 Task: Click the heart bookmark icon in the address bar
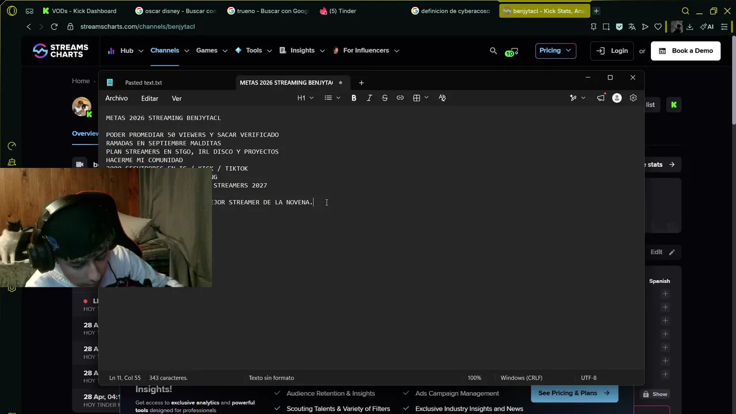[x=658, y=26]
